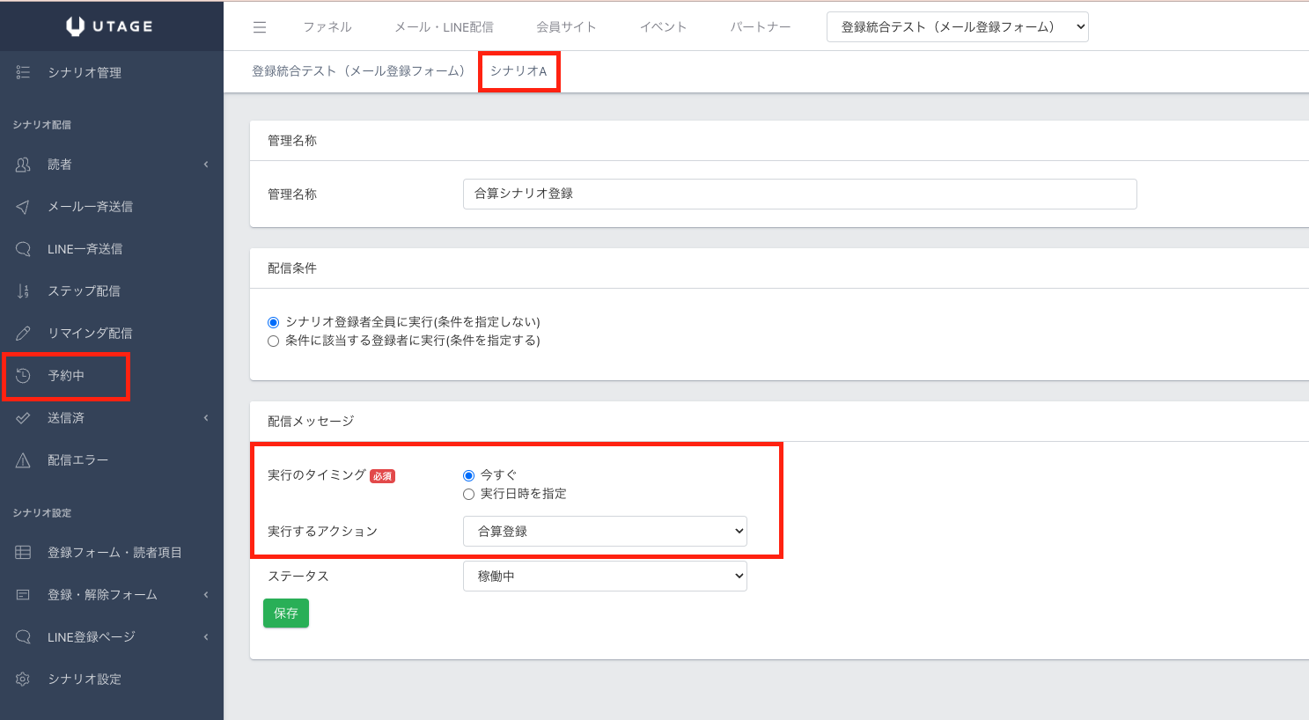Select 条件に該当する登録者に実行 radio option
1309x720 pixels.
tap(274, 342)
